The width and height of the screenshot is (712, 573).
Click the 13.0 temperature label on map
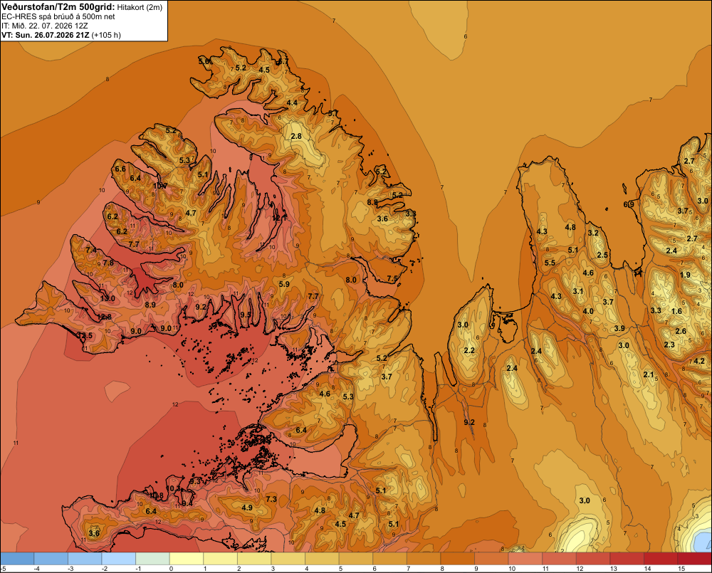tap(108, 298)
